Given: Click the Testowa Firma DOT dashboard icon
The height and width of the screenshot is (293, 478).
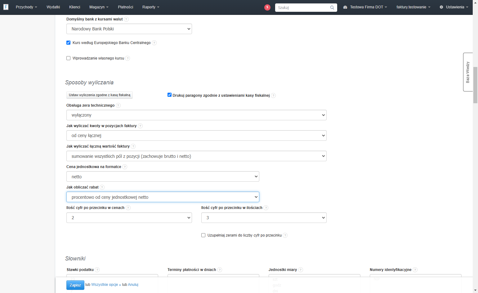Looking at the screenshot, I should pyautogui.click(x=345, y=7).
